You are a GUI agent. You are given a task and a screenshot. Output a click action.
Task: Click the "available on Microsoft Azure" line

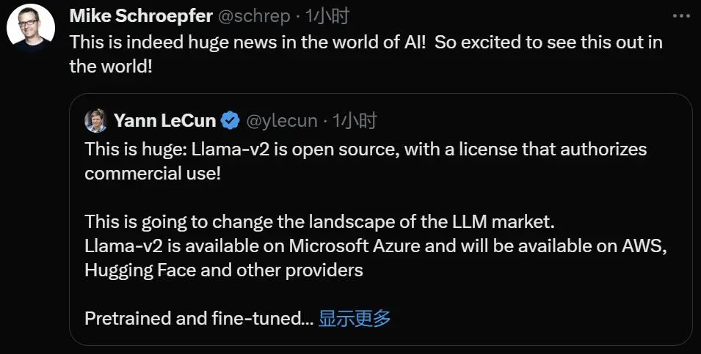click(376, 246)
